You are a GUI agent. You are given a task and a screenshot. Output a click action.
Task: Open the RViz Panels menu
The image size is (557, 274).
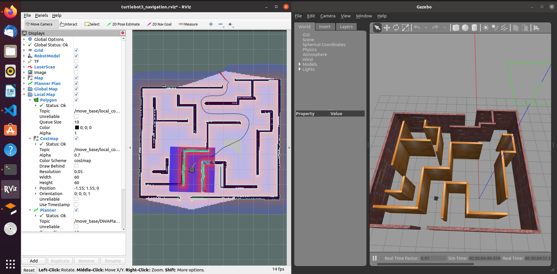[x=41, y=15]
